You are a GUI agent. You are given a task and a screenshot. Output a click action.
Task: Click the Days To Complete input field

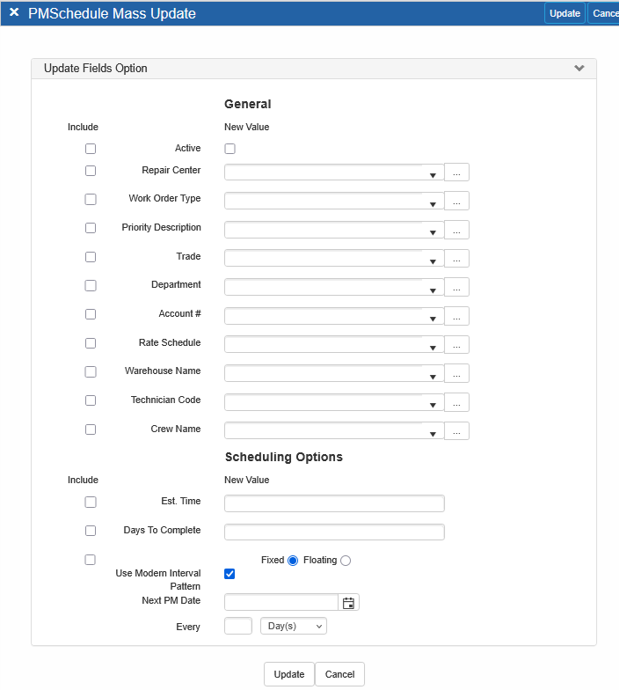334,532
